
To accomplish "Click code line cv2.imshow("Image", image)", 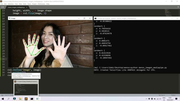I will point(24,70).
